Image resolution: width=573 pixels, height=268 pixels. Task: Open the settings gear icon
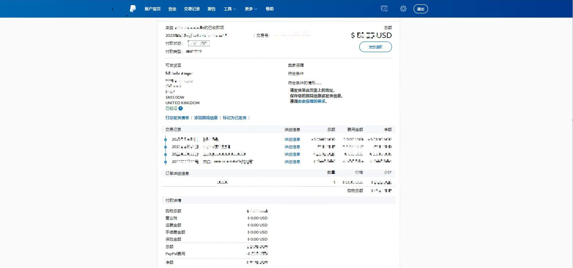(403, 9)
